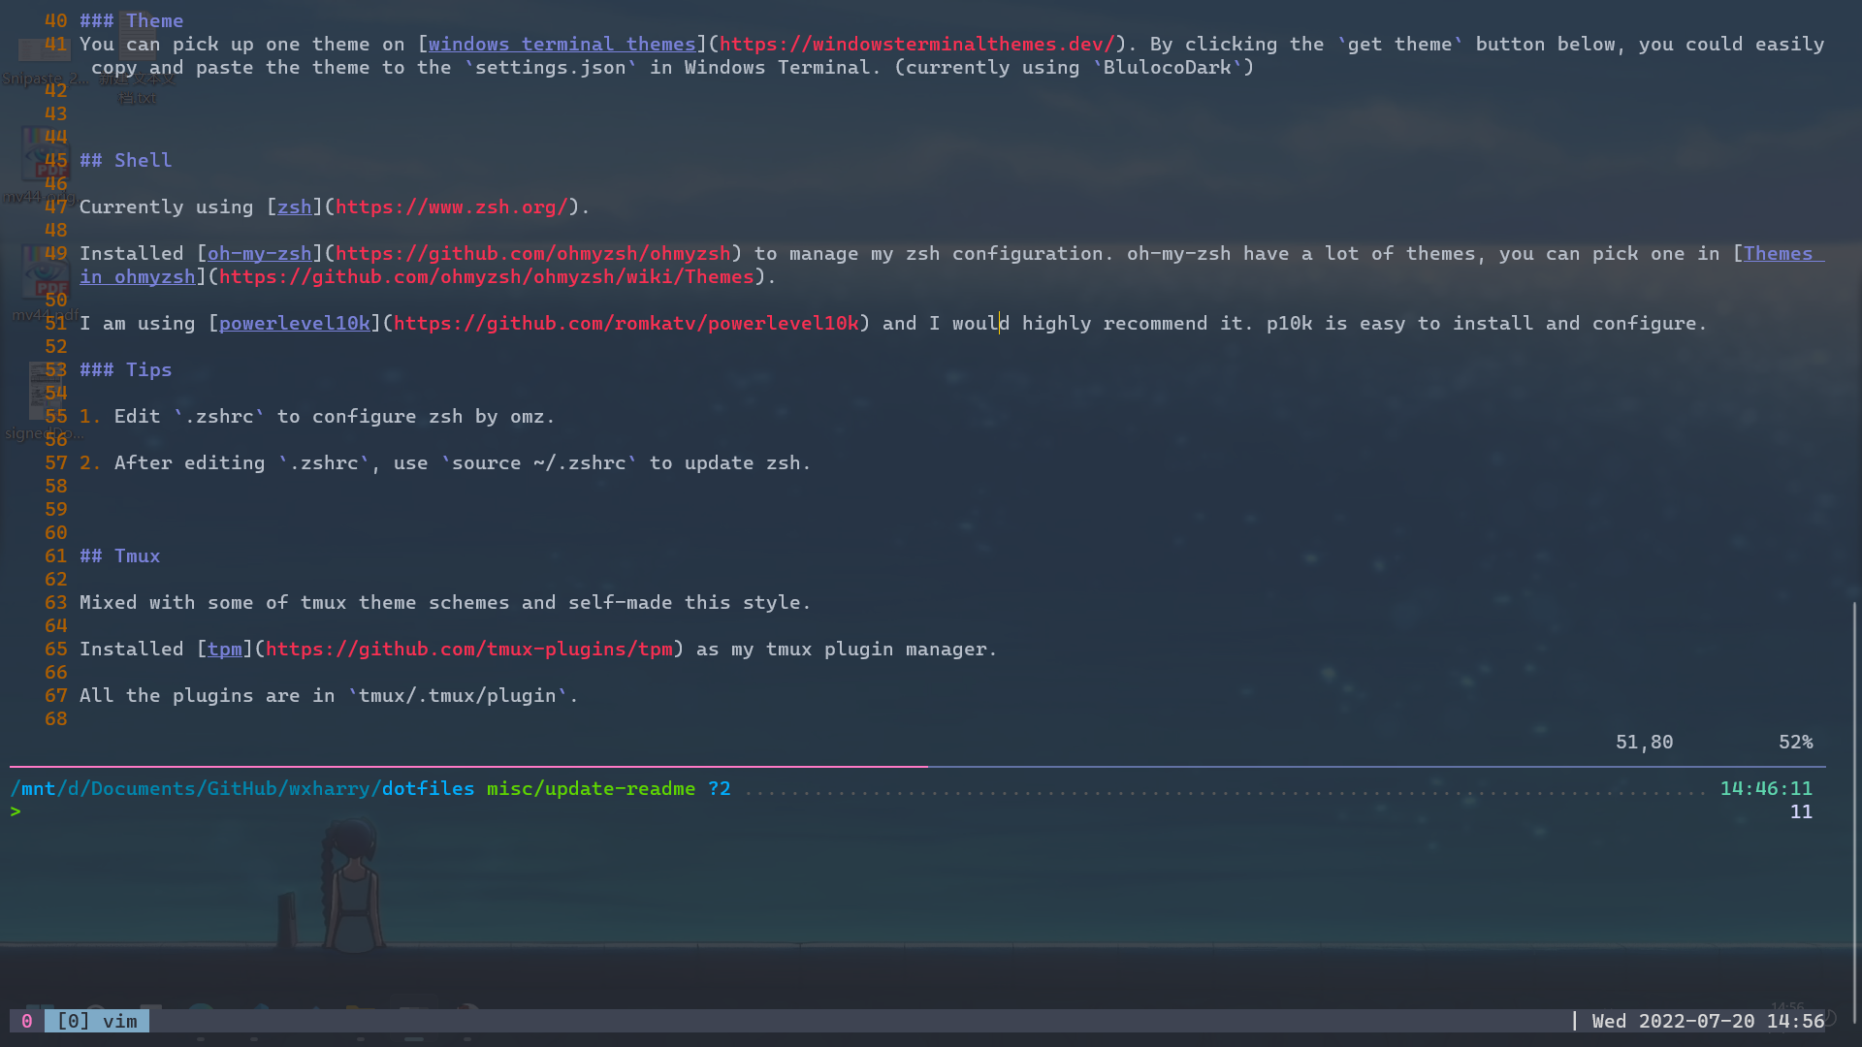This screenshot has height=1047, width=1862.
Task: Open the github.com/tmux-plugins/tpm URL
Action: tap(469, 650)
